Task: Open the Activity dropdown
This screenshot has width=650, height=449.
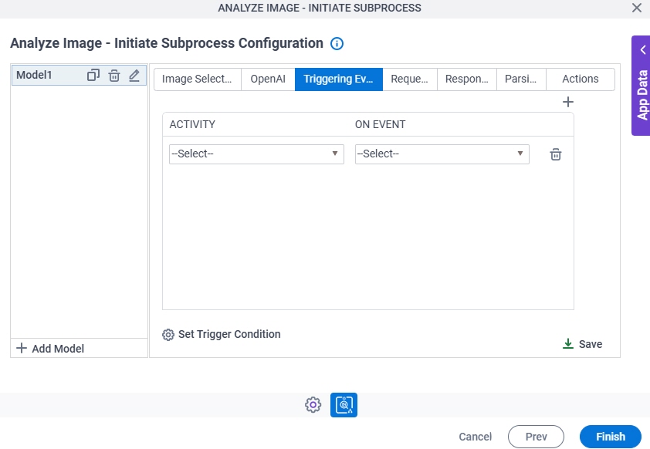Action: [256, 154]
